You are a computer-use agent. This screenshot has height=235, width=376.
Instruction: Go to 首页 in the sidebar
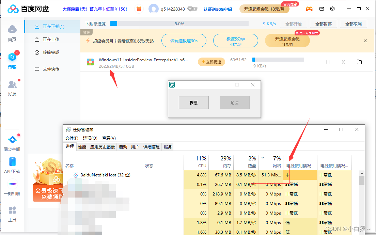point(12,33)
